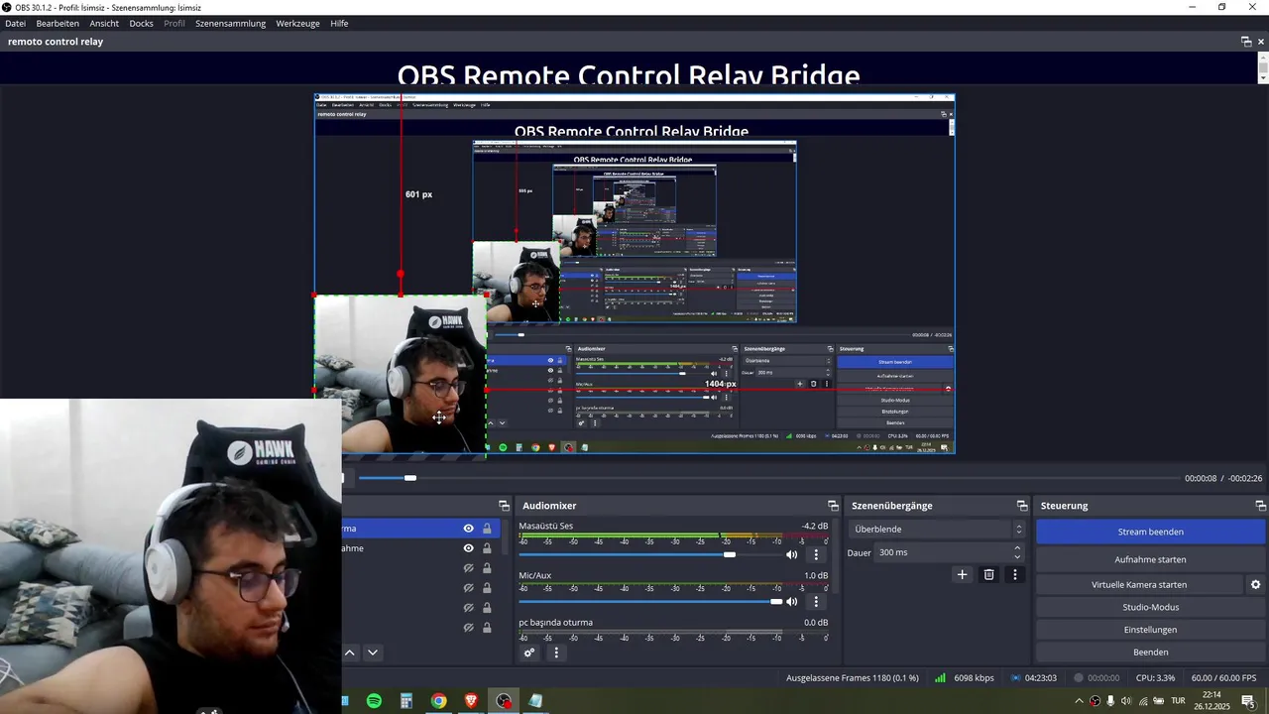
Task: Hide the highlighted 'rma' source via eye
Action: click(469, 529)
